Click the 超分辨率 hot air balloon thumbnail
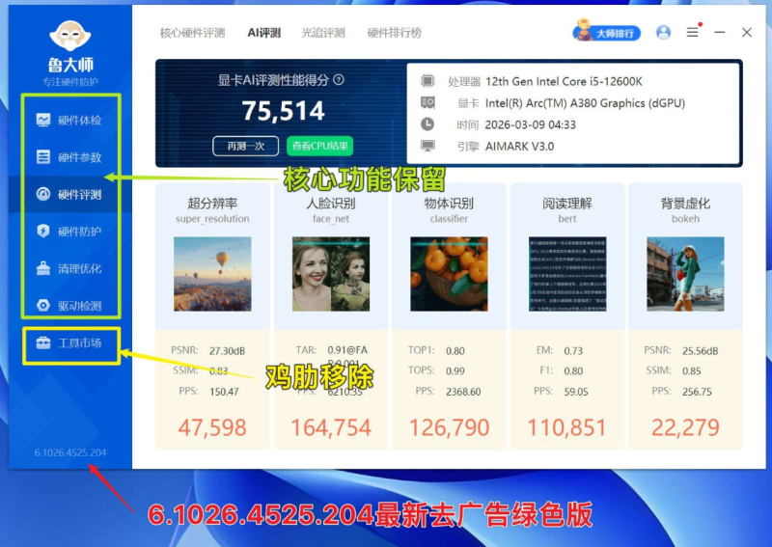 pos(211,274)
